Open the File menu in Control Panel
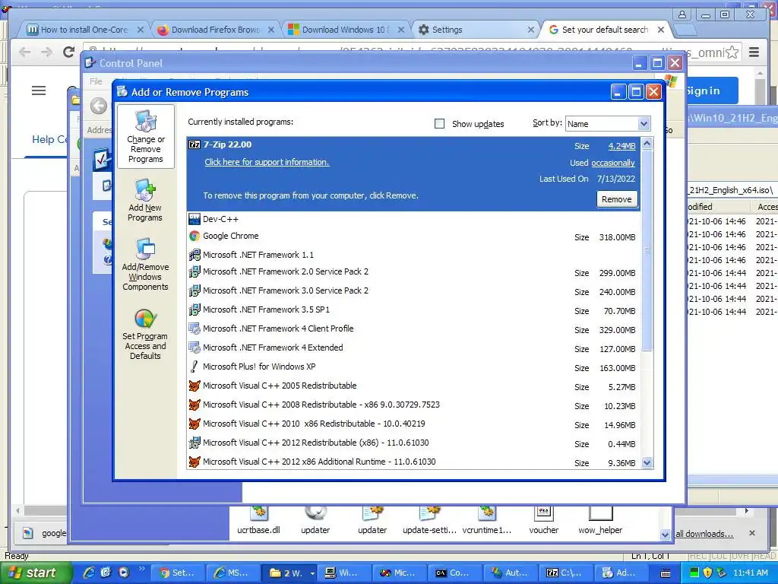Screen dimensions: 778x584 (96, 81)
